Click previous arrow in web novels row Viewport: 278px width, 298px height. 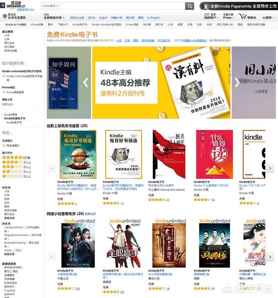(52, 257)
